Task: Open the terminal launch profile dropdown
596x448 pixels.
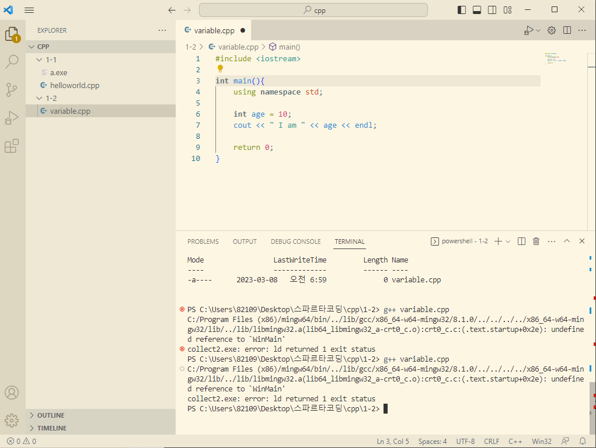Action: (508, 242)
